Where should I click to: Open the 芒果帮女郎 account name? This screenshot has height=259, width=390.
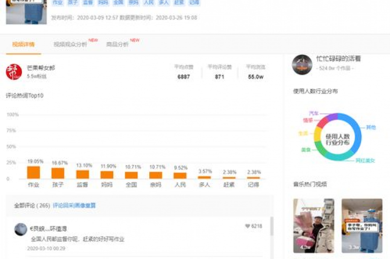point(41,68)
